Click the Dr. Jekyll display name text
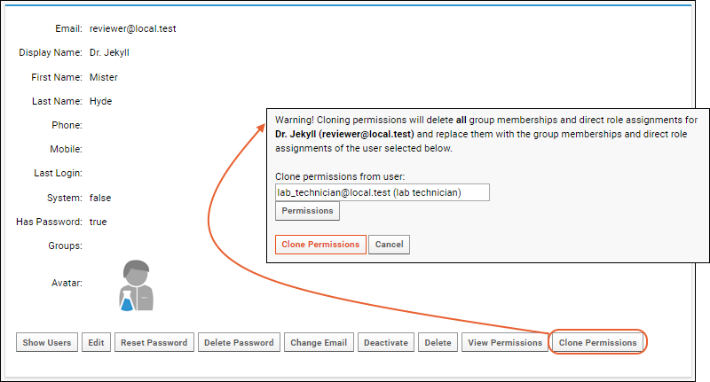Viewport: 710px width, 382px height. pyautogui.click(x=109, y=52)
